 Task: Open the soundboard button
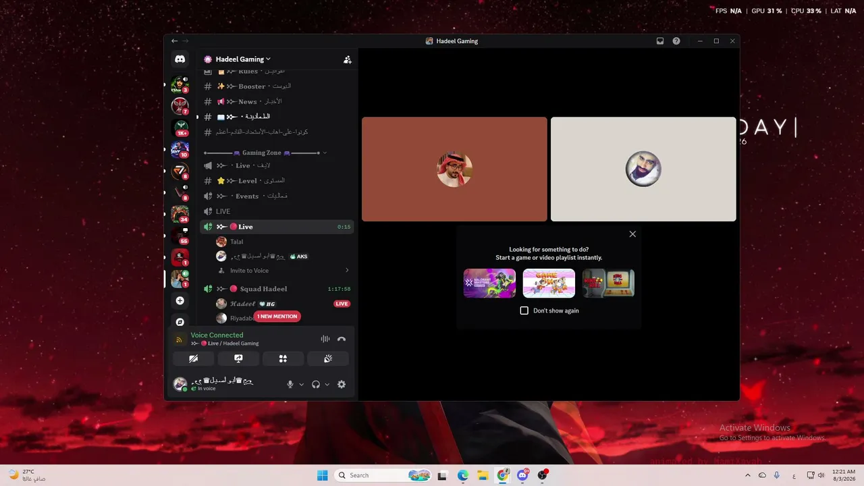pyautogui.click(x=328, y=358)
